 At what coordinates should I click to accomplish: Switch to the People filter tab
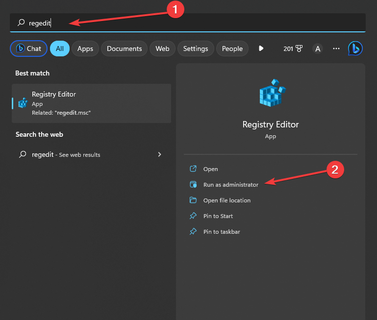[232, 49]
